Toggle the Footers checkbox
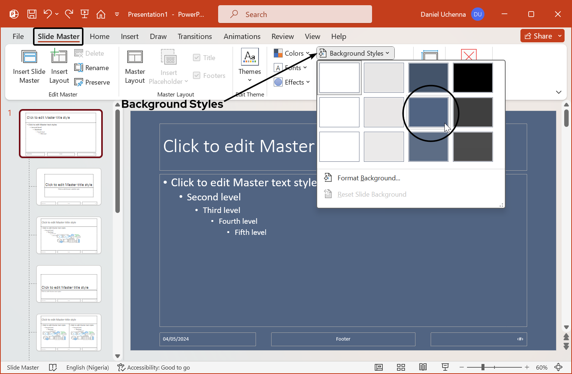The height and width of the screenshot is (374, 572). click(197, 76)
